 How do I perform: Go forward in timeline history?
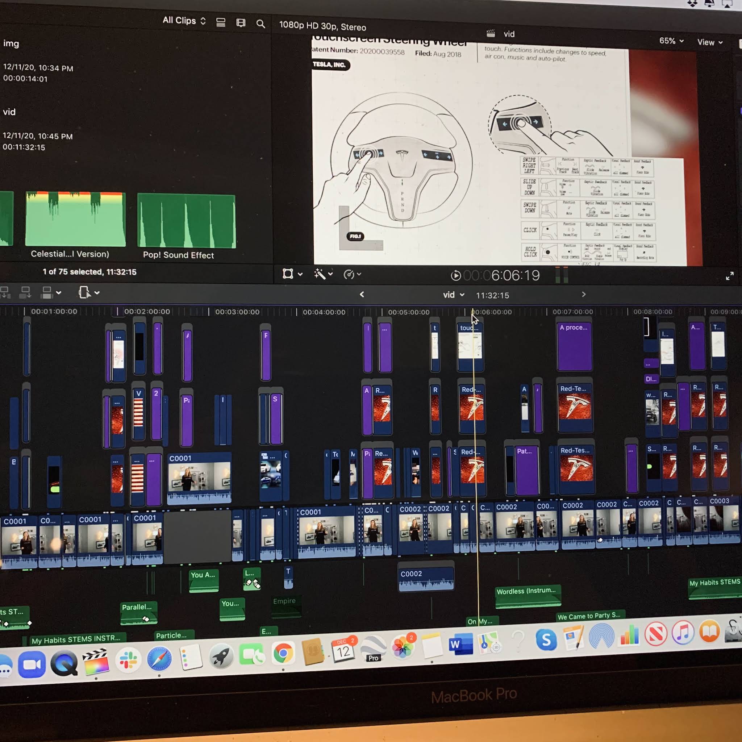[x=583, y=294]
